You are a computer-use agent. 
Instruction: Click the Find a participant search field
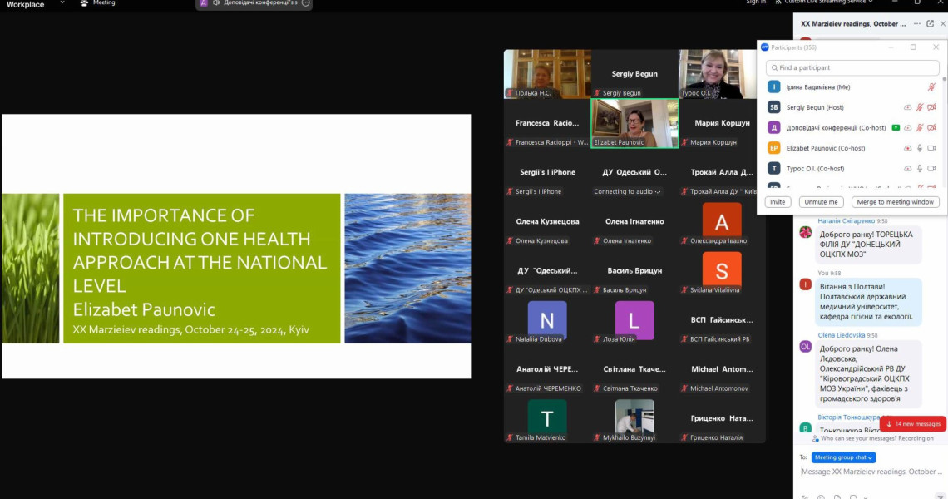(x=852, y=67)
